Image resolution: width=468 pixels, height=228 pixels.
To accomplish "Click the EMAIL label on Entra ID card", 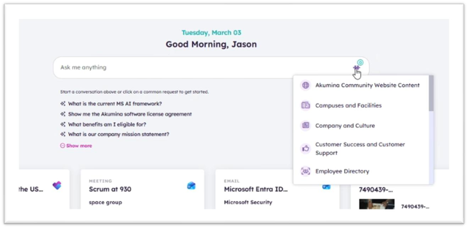I will 232,181.
